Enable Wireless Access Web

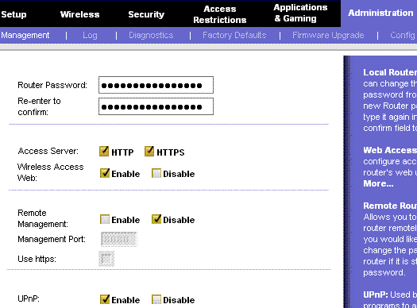point(105,173)
